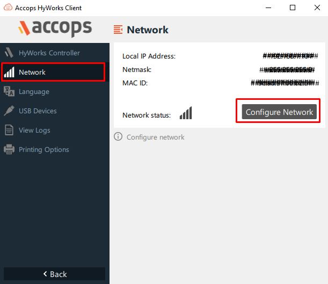The image size is (328, 284).
Task: Click the Network header icon at top
Action: coord(118,30)
